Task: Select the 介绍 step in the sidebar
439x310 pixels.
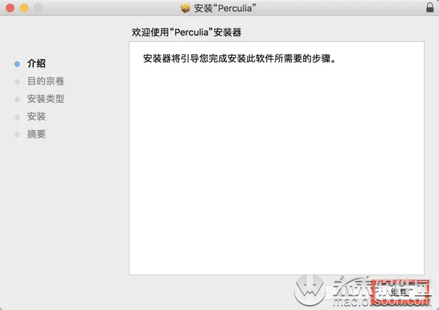Action: click(36, 64)
